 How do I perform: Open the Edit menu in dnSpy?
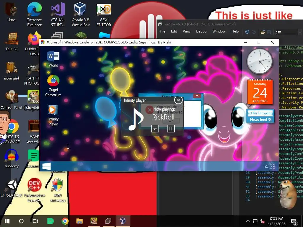point(174,31)
